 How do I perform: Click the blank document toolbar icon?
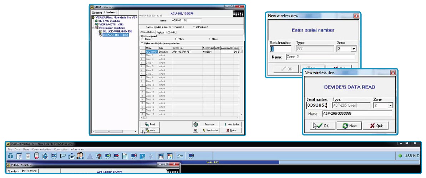tap(125, 156)
